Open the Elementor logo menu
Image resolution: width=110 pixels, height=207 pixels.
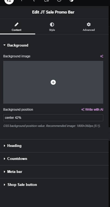[9, 1]
